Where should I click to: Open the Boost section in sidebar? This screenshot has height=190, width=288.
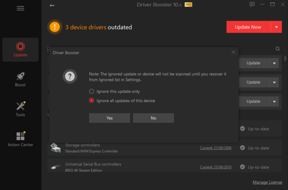point(20,79)
